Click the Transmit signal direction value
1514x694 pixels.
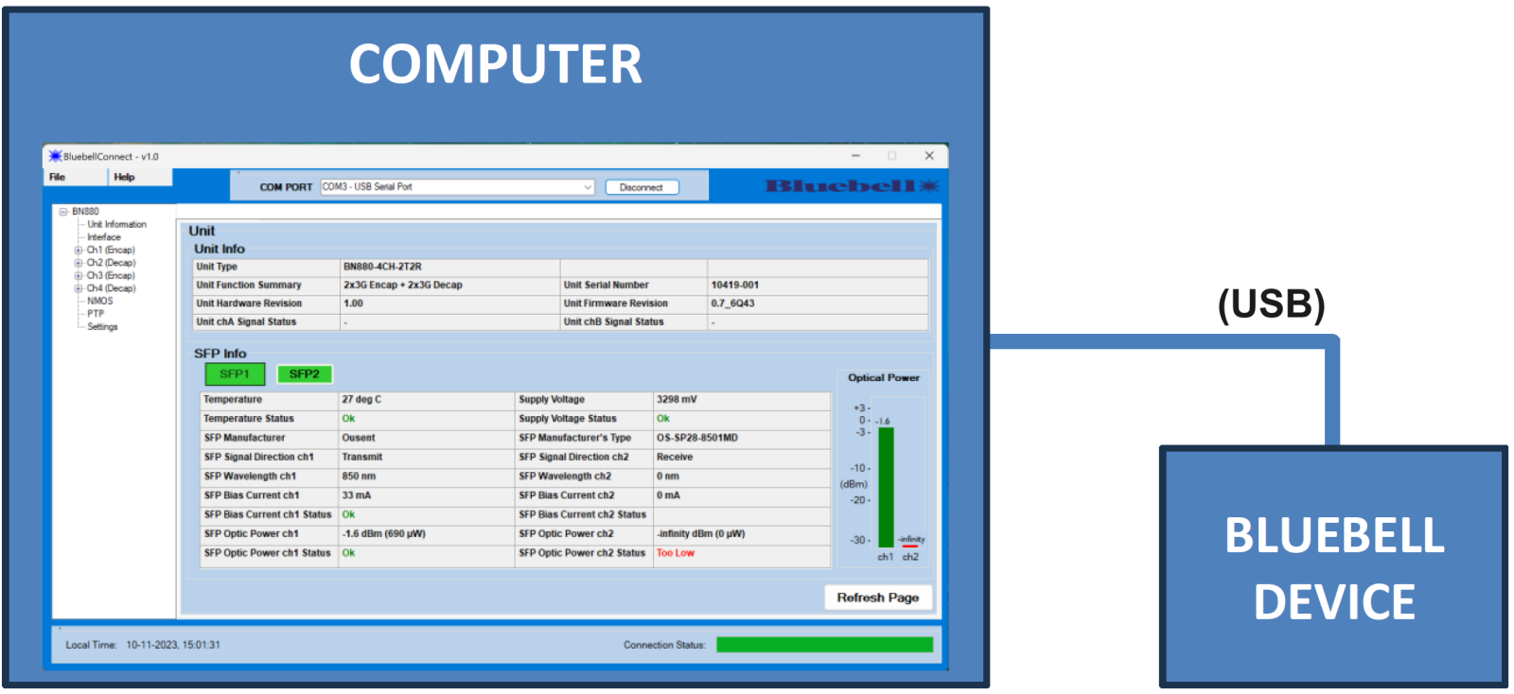(362, 457)
